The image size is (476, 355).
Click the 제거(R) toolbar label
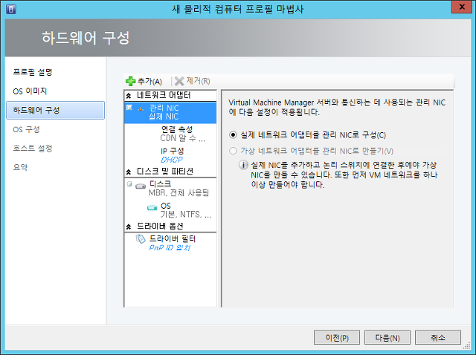[x=198, y=81]
